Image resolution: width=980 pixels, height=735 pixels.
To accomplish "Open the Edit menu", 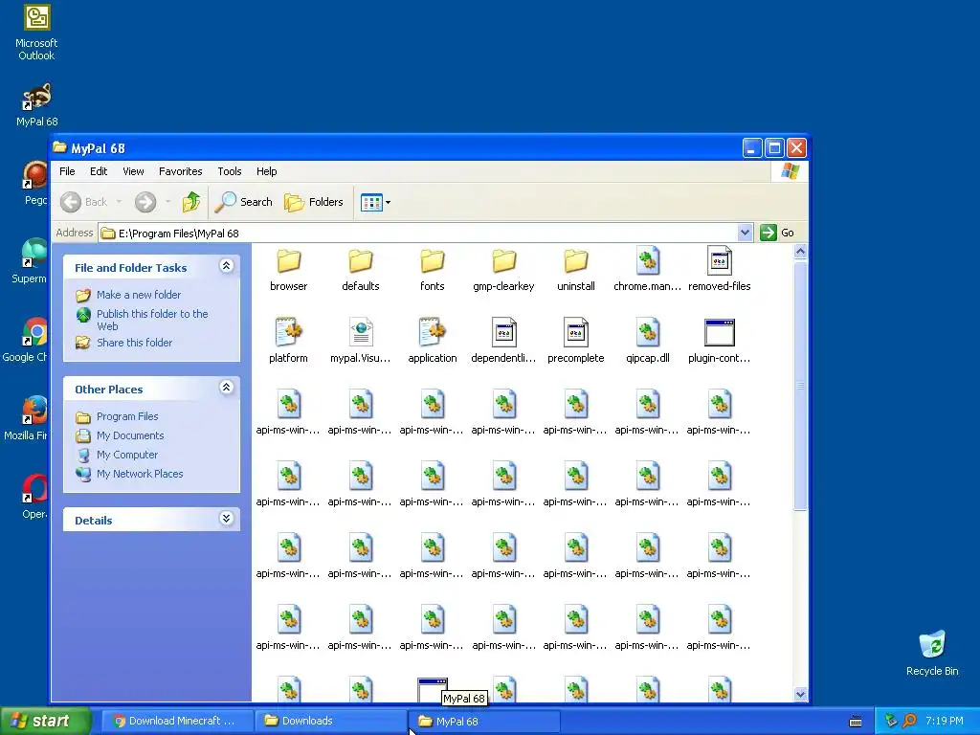I will pyautogui.click(x=99, y=171).
